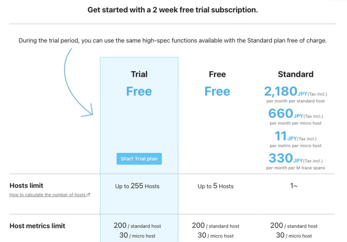Click the external link icon beside hosts link
This screenshot has width=347, height=242.
(88, 195)
